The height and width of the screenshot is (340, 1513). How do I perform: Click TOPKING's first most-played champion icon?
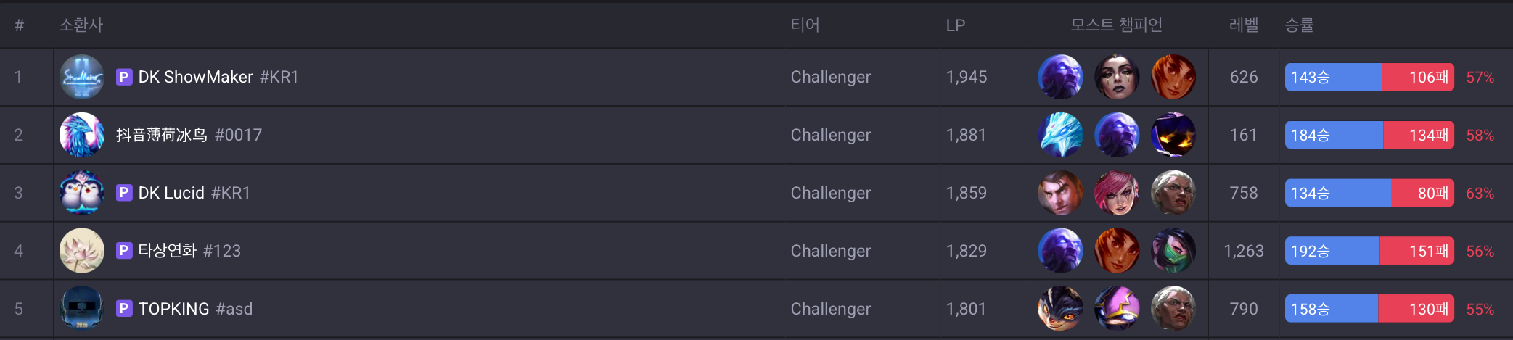[x=1060, y=309]
